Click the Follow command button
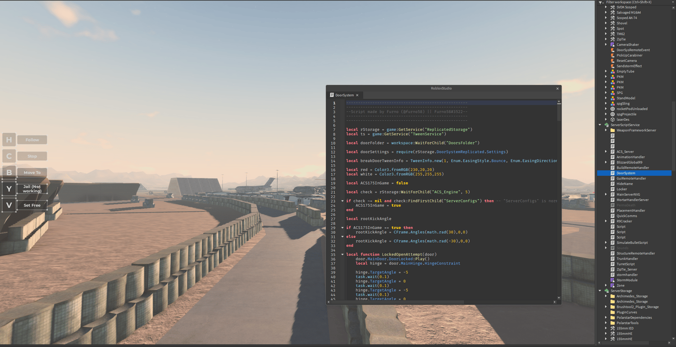This screenshot has height=347, width=676. pos(32,140)
